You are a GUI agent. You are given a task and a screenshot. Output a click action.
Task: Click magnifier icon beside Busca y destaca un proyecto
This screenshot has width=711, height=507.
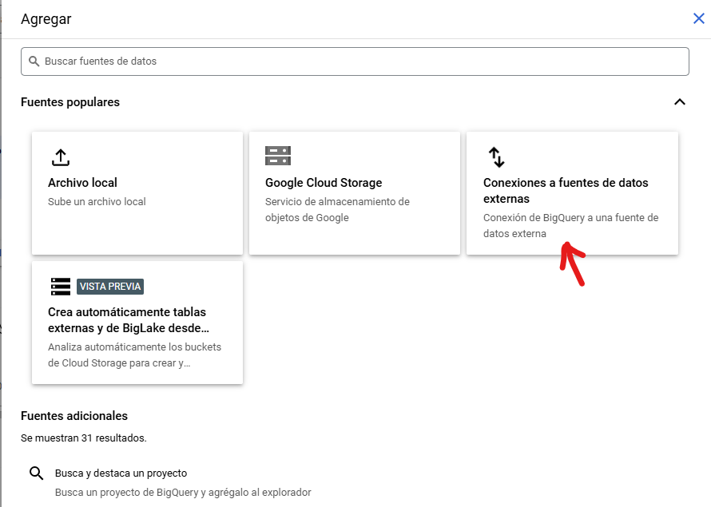pos(36,473)
